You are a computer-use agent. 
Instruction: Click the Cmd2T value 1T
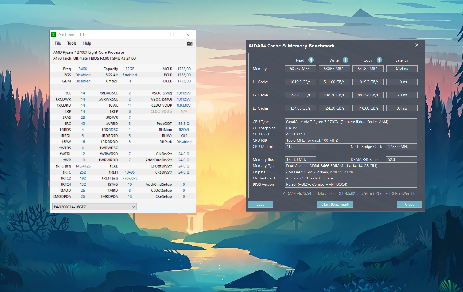coord(130,81)
